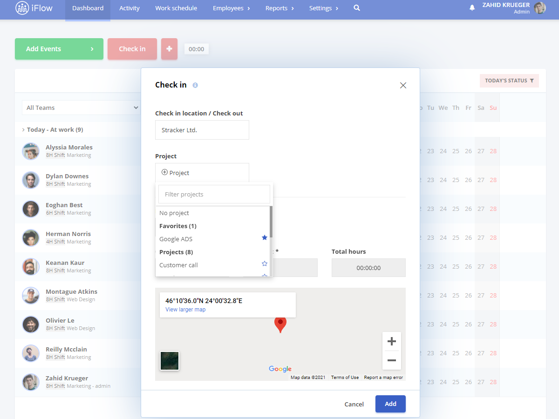Open search with the magnifier icon
This screenshot has width=559, height=419.
point(357,8)
